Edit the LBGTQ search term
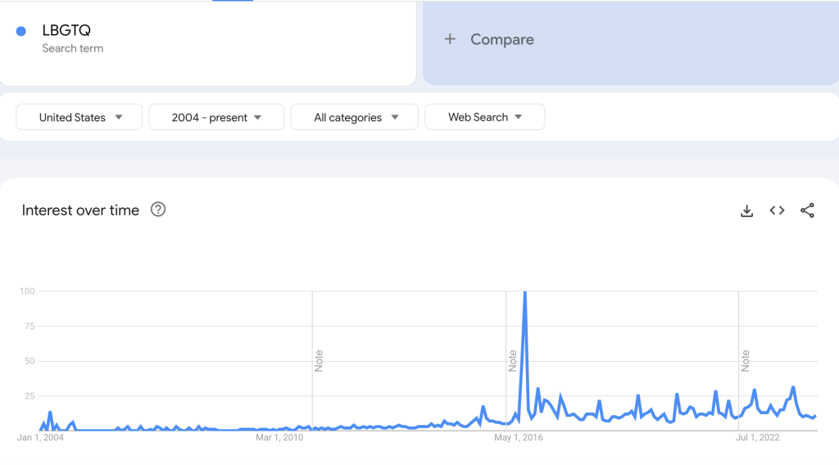The width and height of the screenshot is (839, 465). click(66, 31)
